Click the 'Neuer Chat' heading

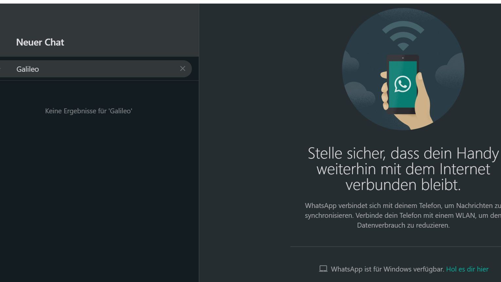click(x=40, y=42)
